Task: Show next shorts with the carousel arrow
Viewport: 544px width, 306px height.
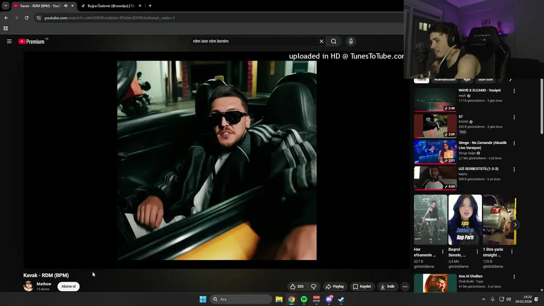Action: [x=515, y=225]
